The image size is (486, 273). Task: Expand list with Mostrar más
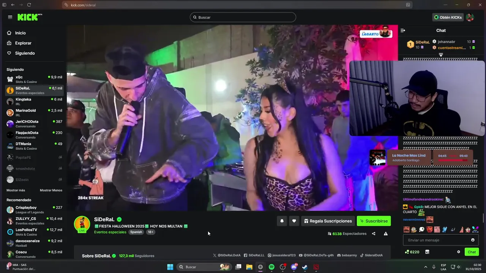[16, 190]
